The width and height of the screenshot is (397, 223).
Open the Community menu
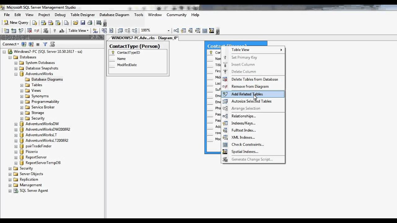(x=176, y=15)
